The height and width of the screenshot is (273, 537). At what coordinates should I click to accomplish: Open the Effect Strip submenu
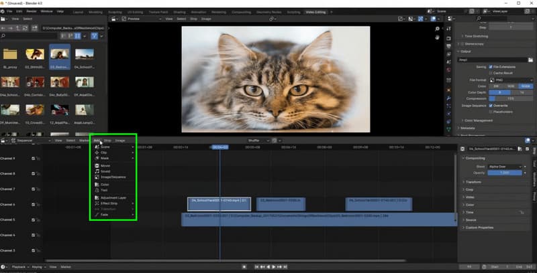click(x=113, y=203)
